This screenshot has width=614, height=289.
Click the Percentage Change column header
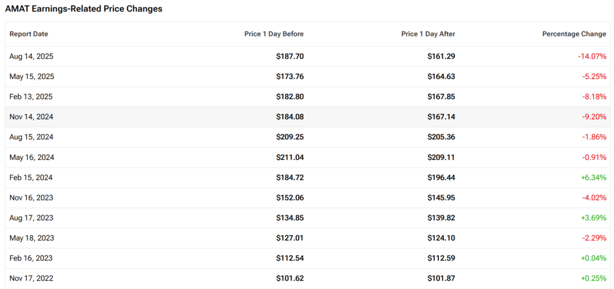point(574,34)
